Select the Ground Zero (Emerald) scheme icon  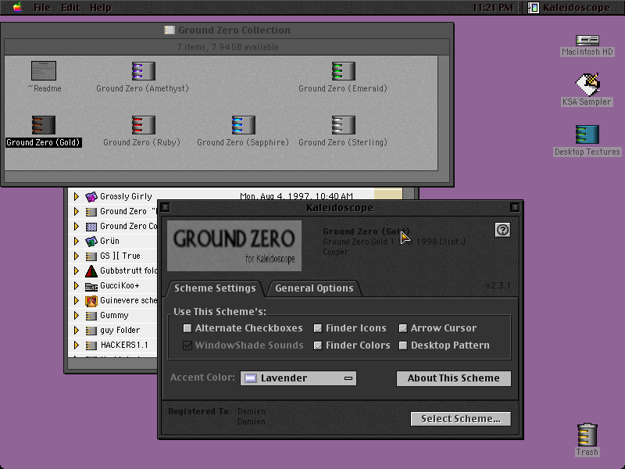click(x=343, y=71)
